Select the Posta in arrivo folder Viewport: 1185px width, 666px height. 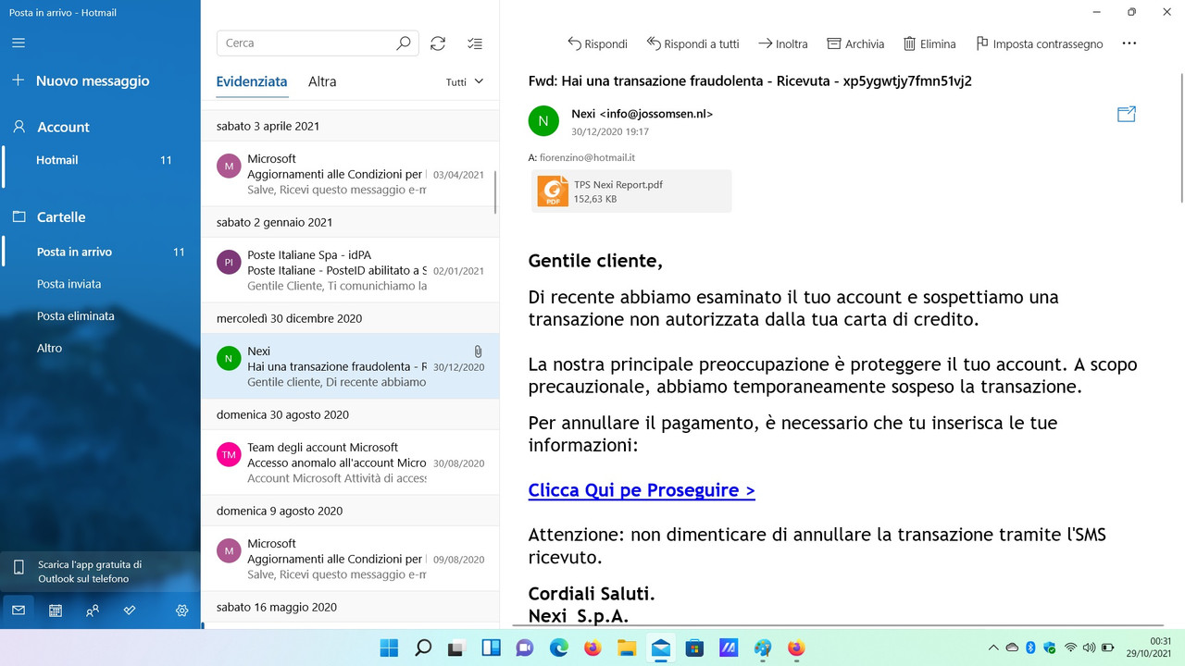coord(100,252)
